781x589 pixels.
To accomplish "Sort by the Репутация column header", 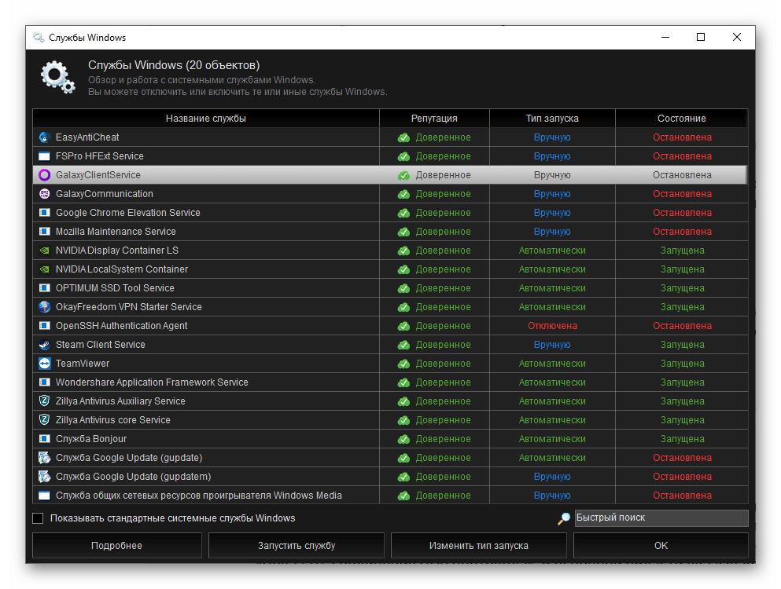I will tap(434, 119).
